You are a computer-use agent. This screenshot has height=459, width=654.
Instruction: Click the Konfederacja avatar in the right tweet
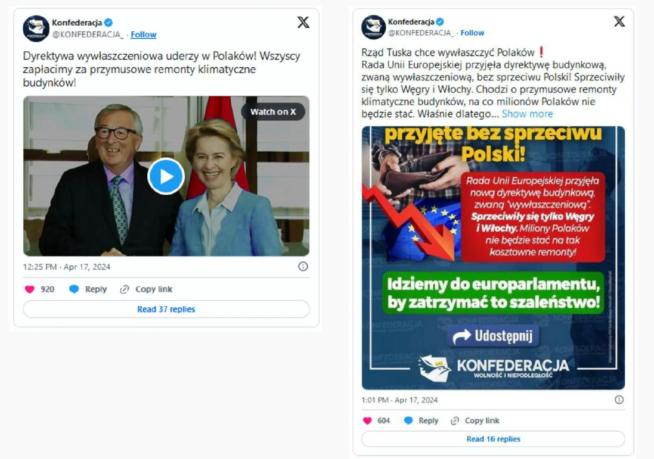[x=373, y=27]
